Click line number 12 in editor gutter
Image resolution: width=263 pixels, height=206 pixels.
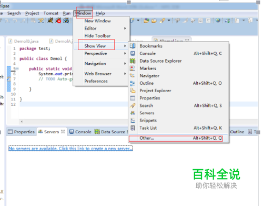tap(13, 104)
